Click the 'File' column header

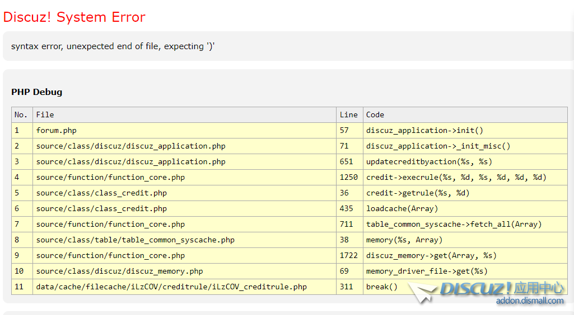(x=184, y=114)
